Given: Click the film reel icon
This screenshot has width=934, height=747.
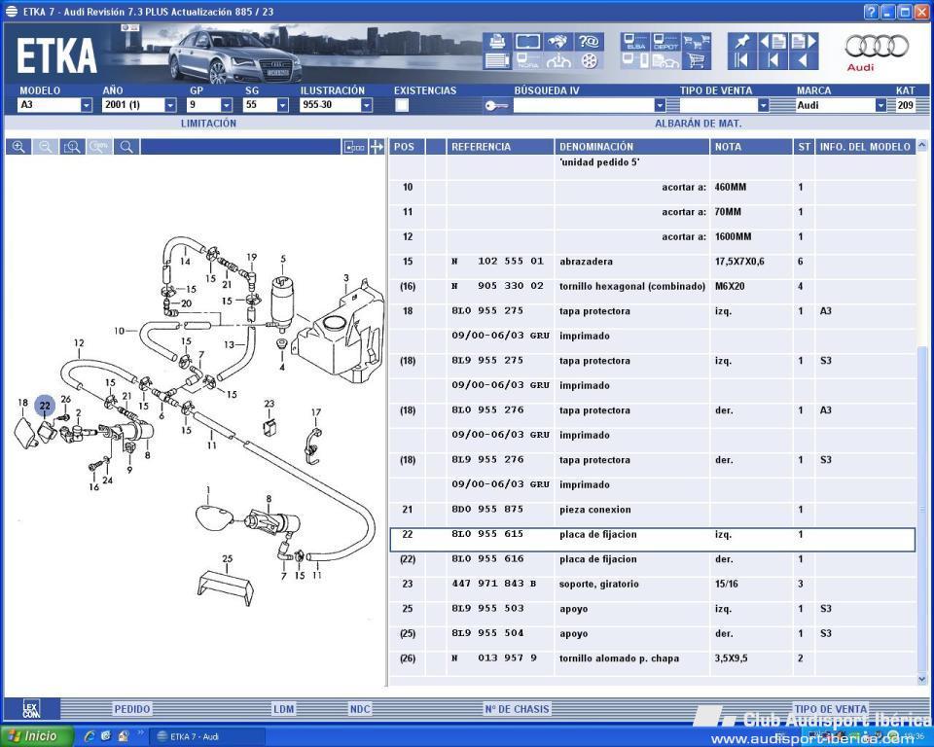Looking at the screenshot, I should [x=589, y=60].
